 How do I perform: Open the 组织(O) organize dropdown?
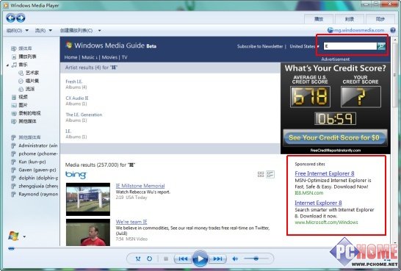(18, 30)
